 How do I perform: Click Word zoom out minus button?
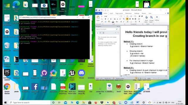152,78
